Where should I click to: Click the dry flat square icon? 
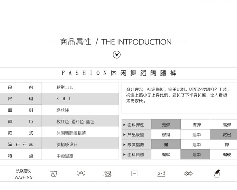134,173
